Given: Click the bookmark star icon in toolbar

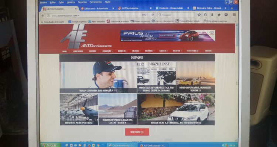Looking at the screenshot, I should coord(199,15).
